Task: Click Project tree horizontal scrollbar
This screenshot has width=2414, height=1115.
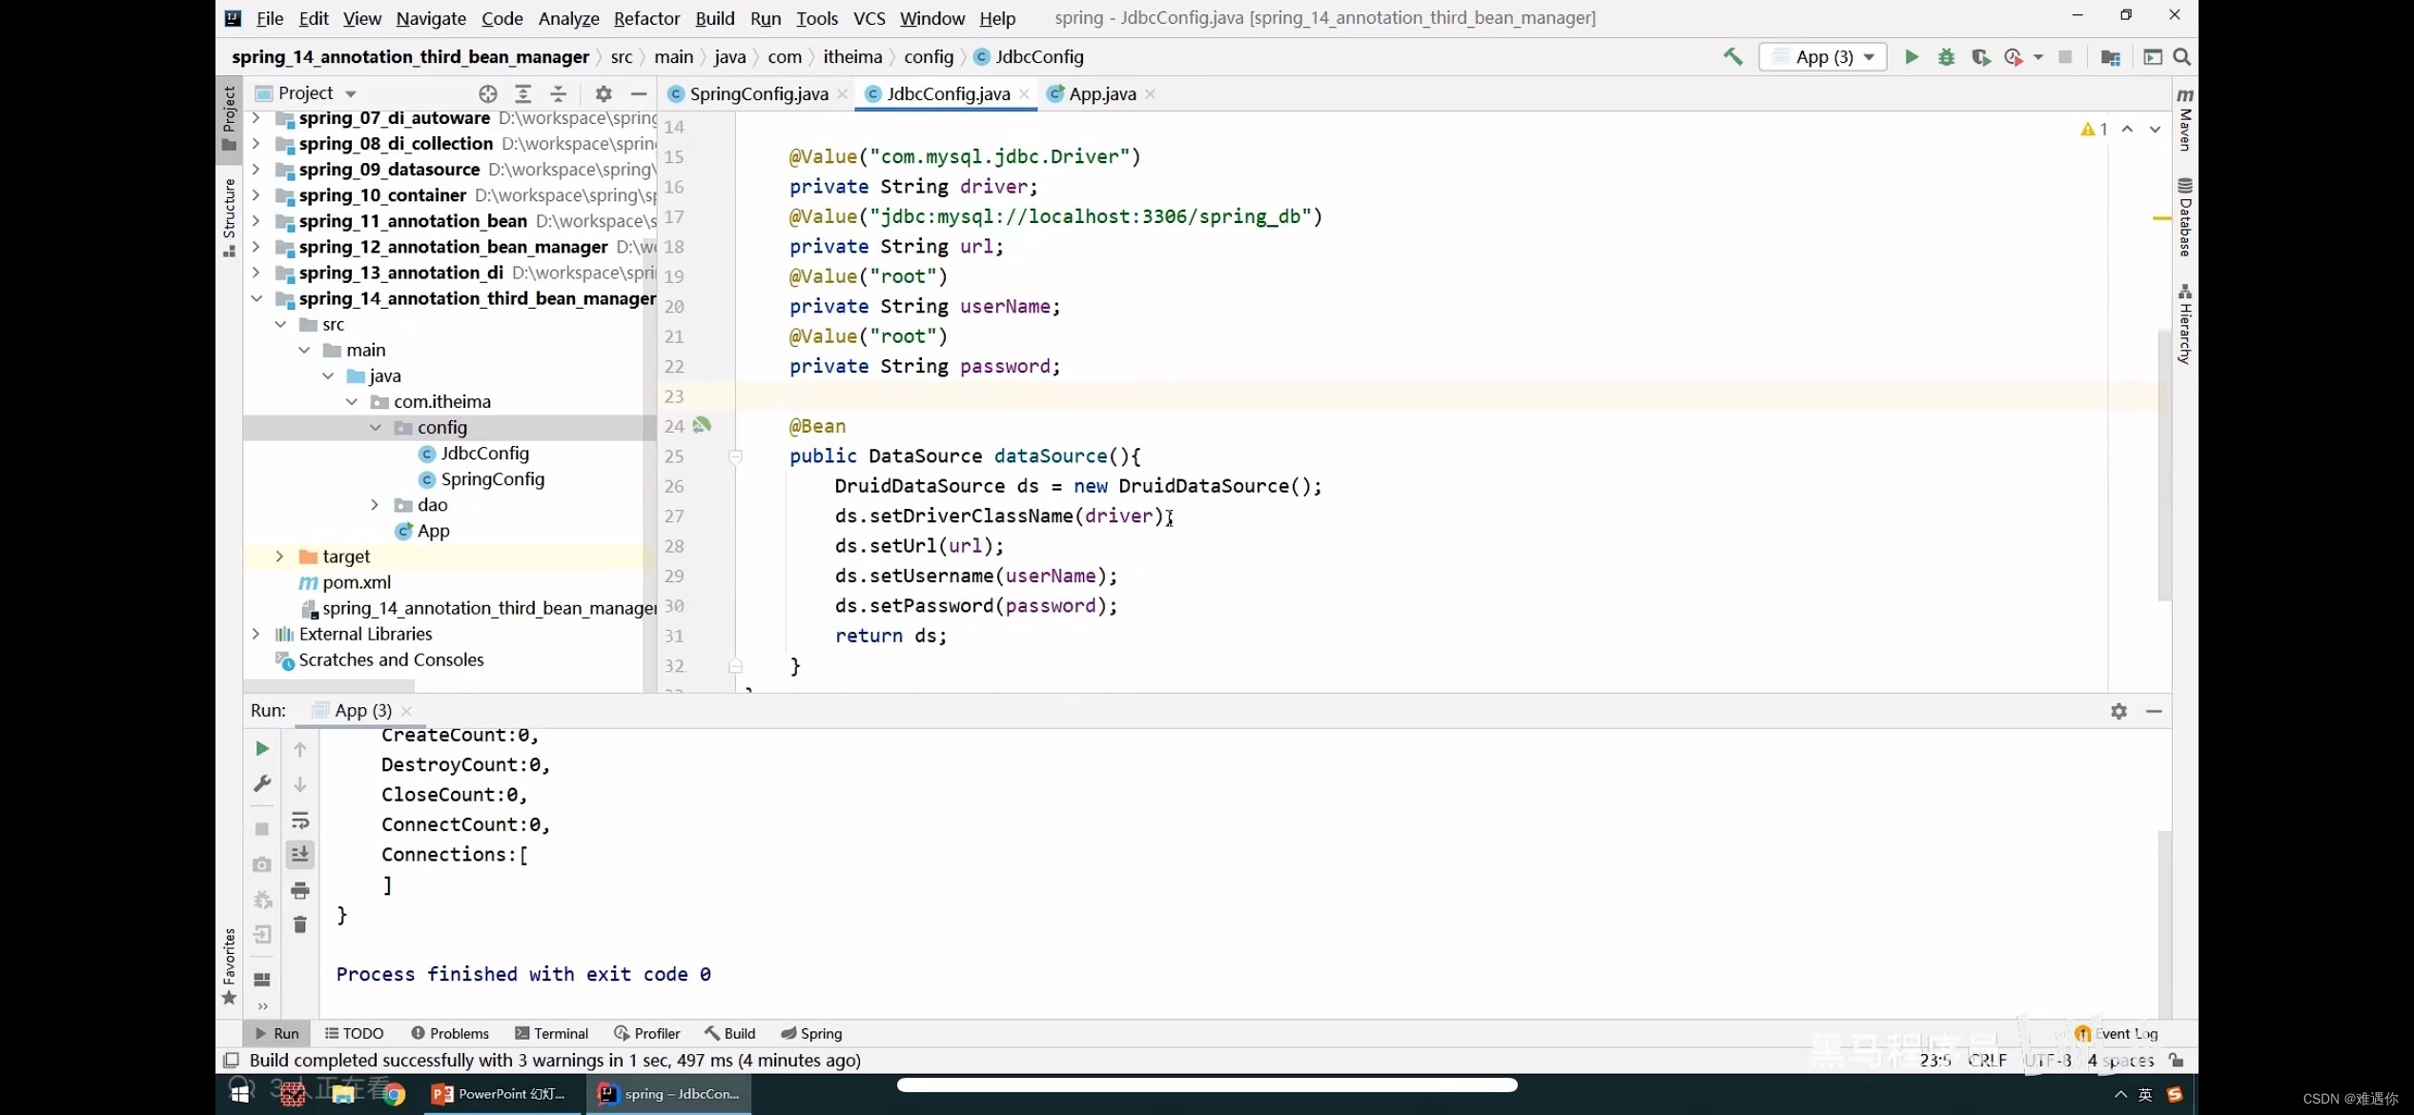Action: coord(329,686)
